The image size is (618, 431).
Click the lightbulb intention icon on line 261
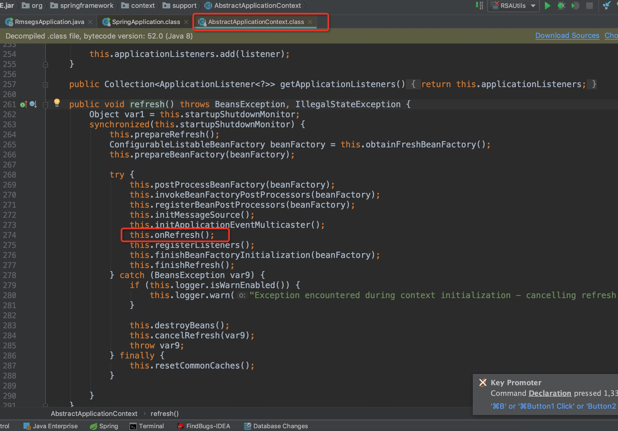tap(57, 102)
